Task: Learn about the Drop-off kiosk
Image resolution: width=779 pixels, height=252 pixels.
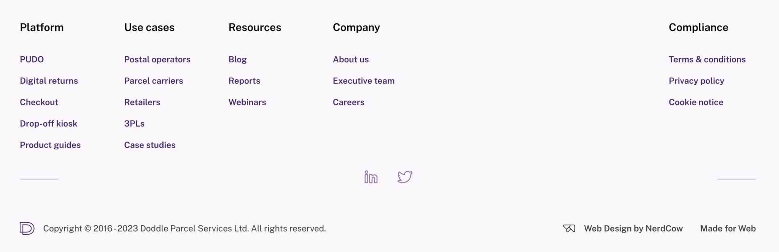Action: click(49, 123)
